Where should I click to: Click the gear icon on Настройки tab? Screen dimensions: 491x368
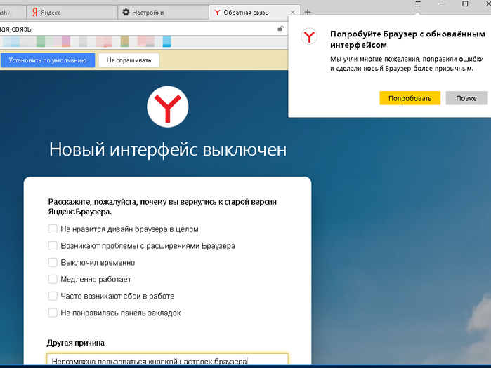[126, 12]
